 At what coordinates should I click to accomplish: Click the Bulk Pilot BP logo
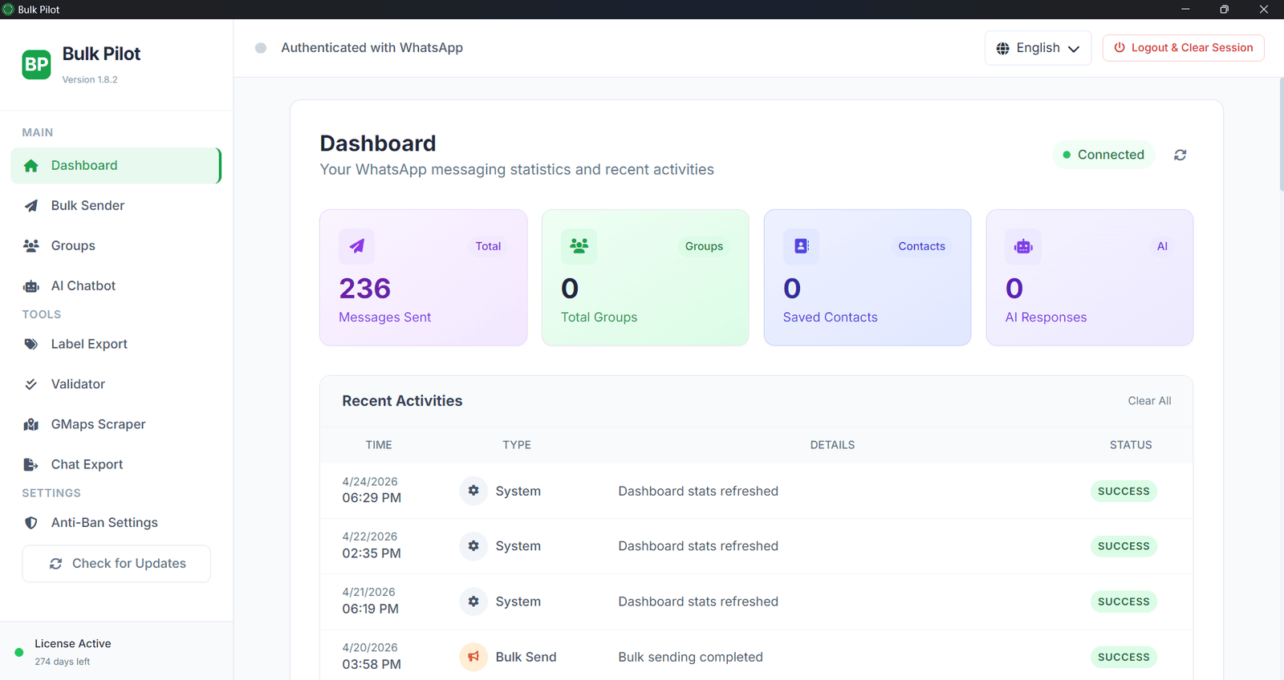tap(36, 64)
